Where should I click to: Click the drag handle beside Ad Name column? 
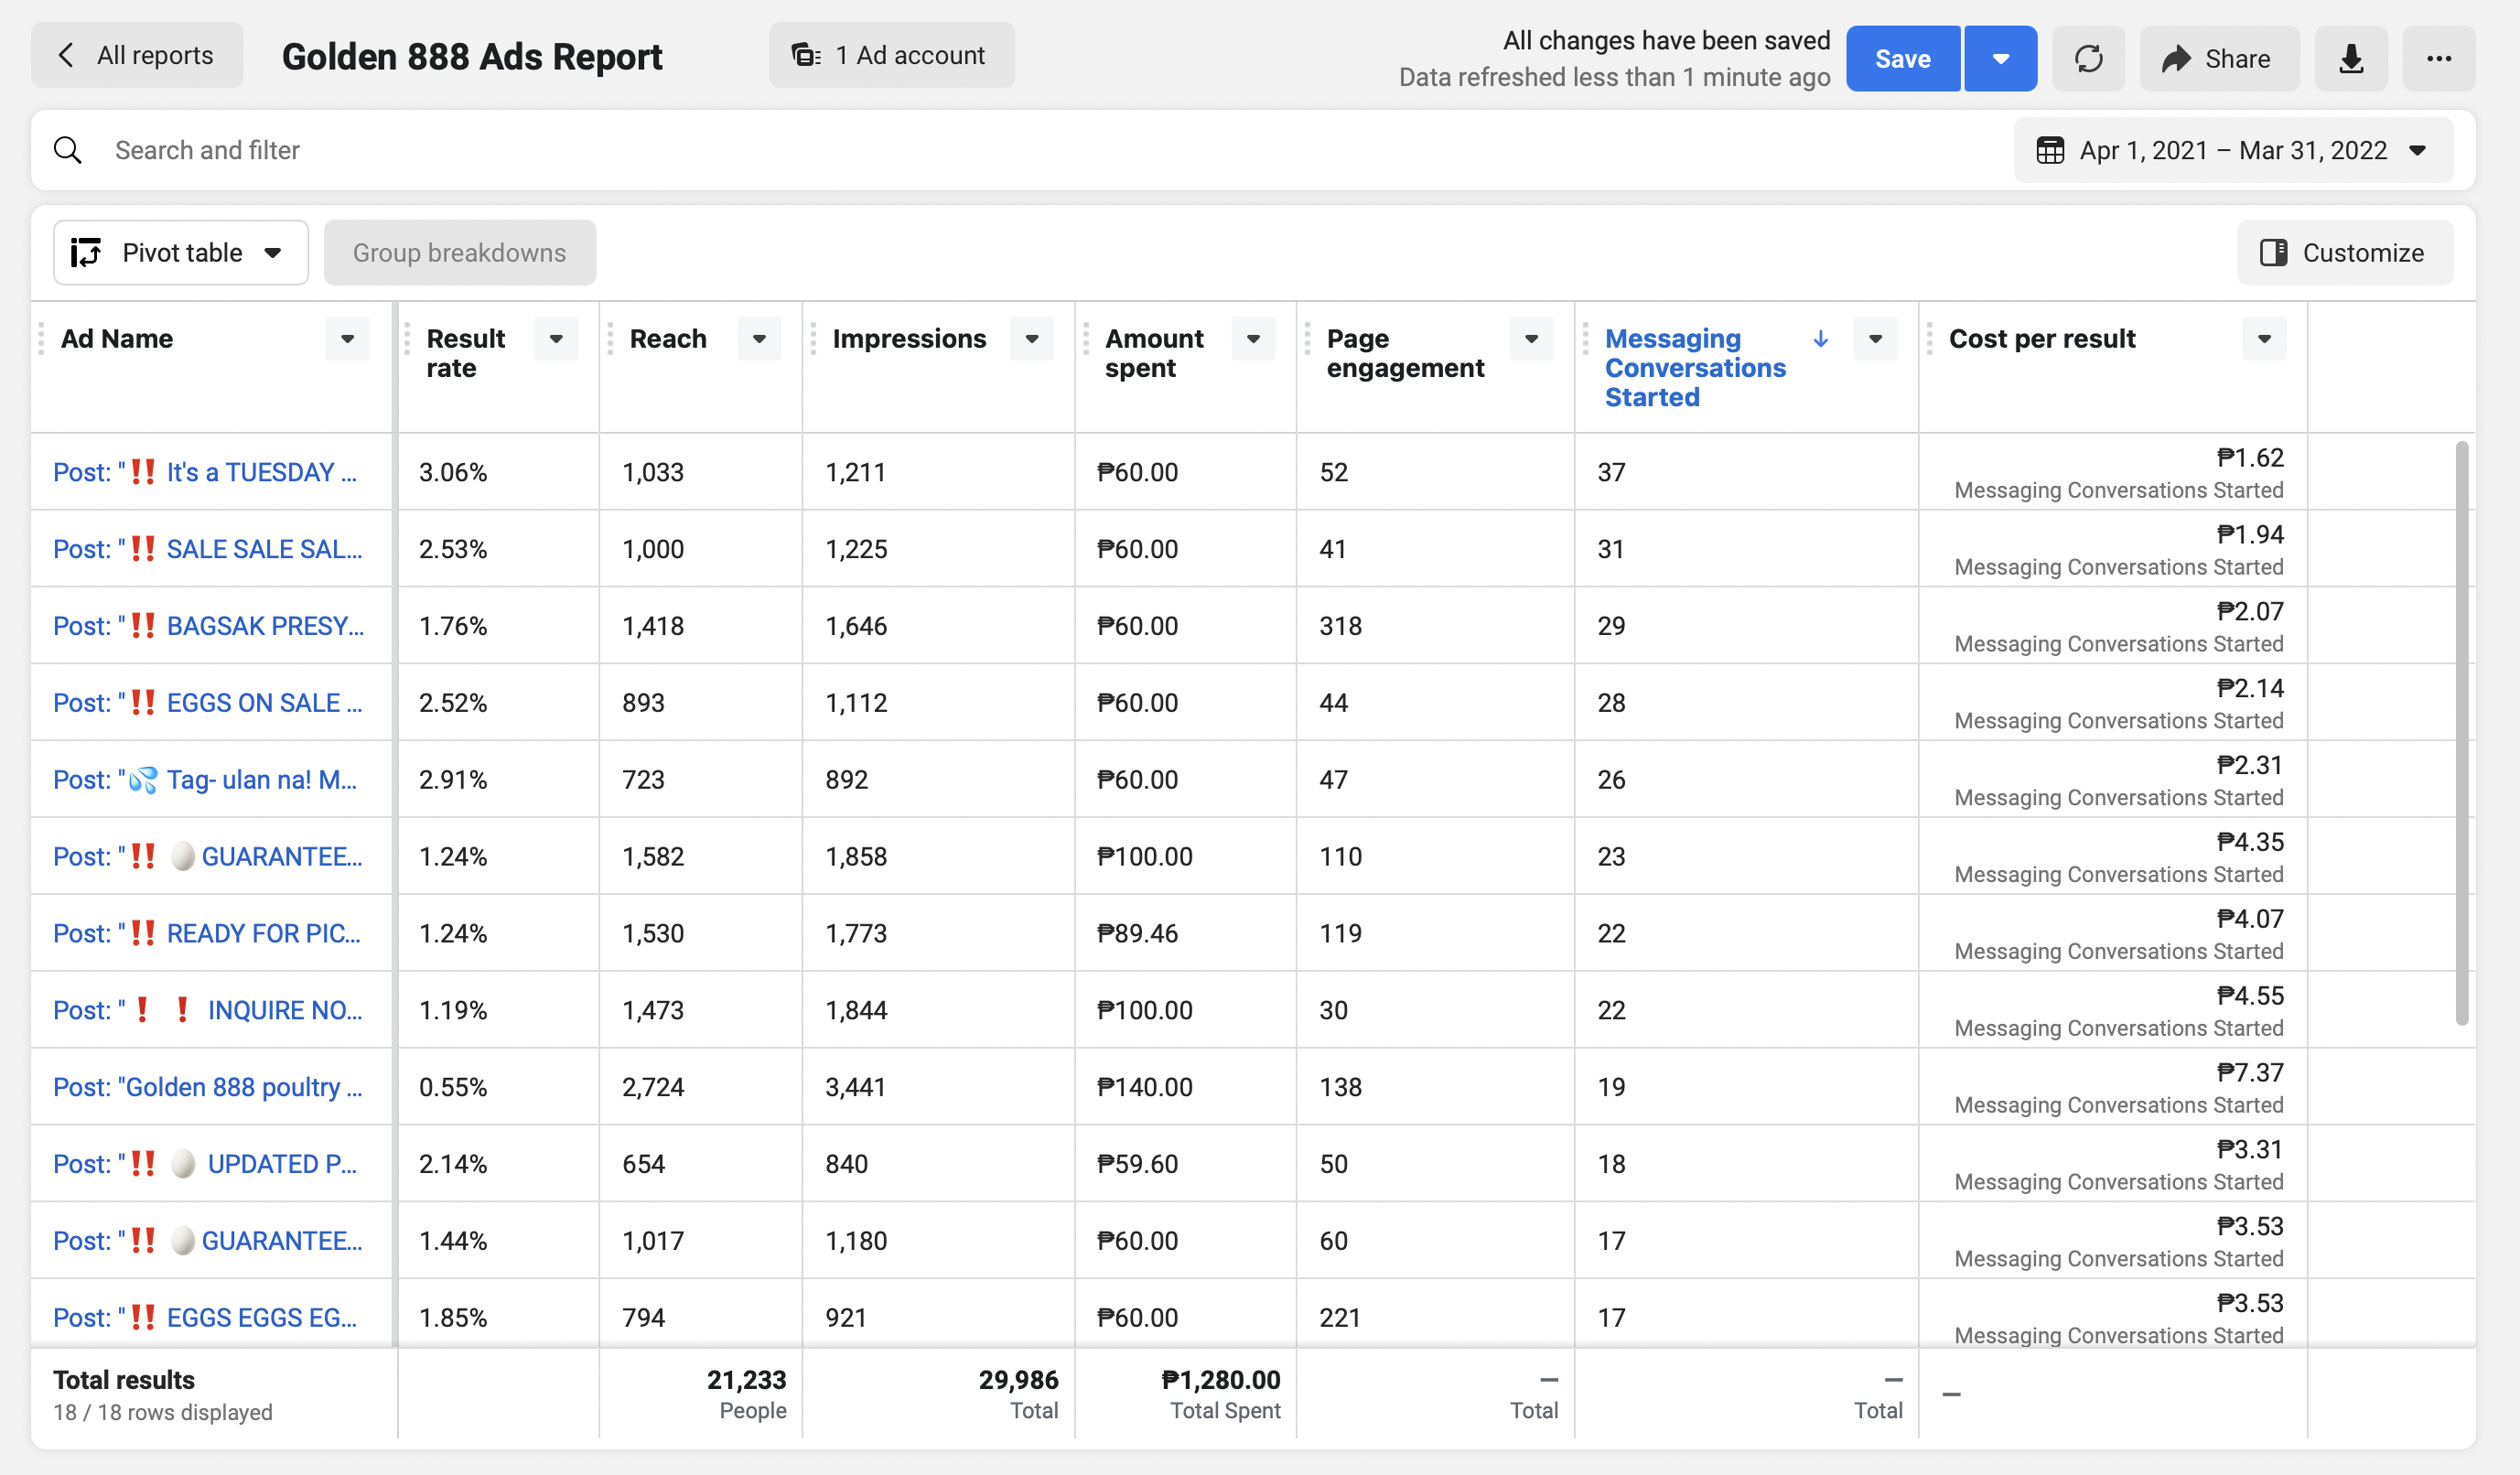coord(41,339)
